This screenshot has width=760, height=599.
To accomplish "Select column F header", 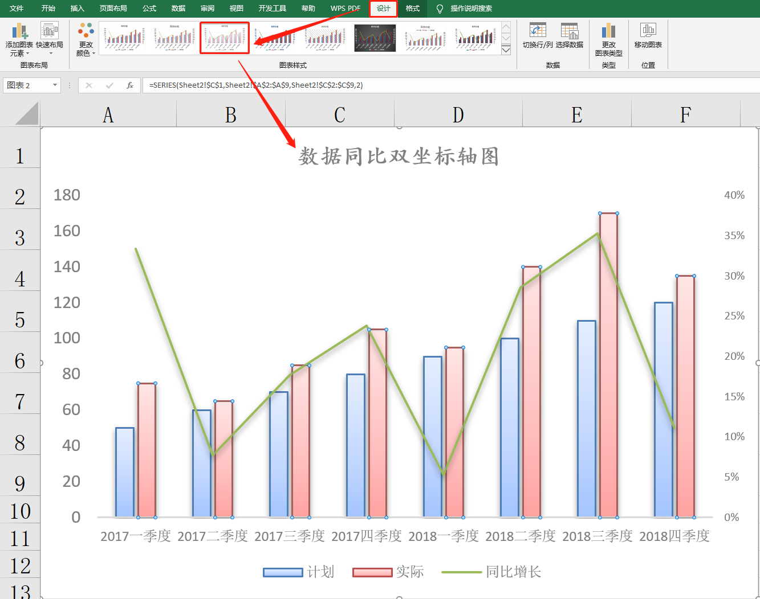I will point(686,114).
